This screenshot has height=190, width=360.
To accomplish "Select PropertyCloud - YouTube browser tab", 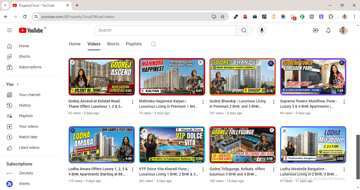I will pos(41,5).
